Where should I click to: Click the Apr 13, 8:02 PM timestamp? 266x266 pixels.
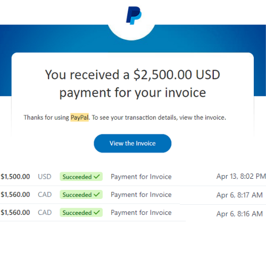pos(241,176)
